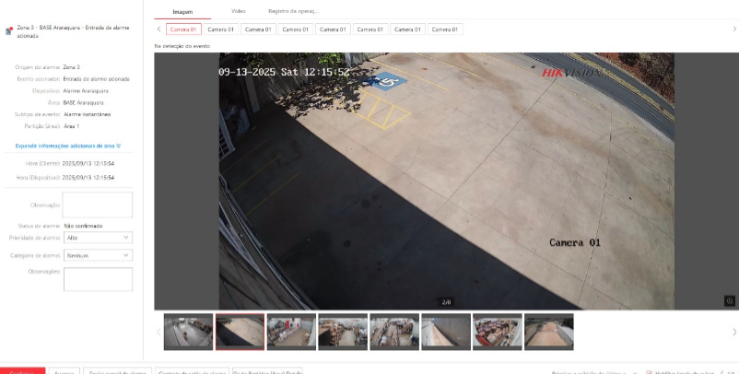This screenshot has height=374, width=739.
Task: Expand additional area information
Action: tap(68, 146)
